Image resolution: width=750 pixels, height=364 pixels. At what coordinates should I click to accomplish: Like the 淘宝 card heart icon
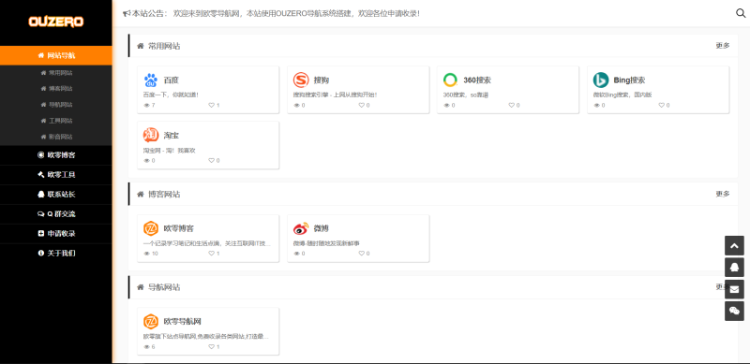pos(212,161)
